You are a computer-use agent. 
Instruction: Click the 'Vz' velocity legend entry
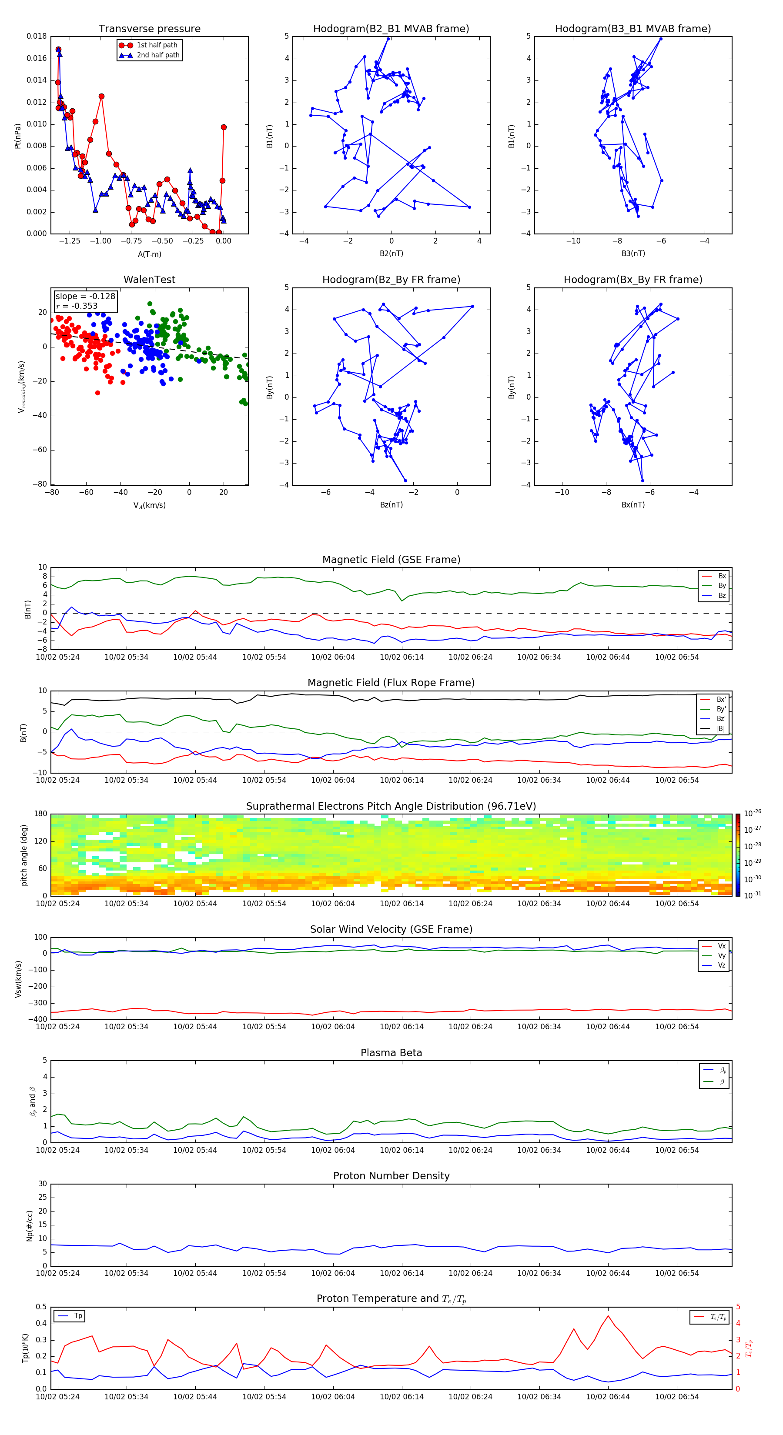point(714,965)
